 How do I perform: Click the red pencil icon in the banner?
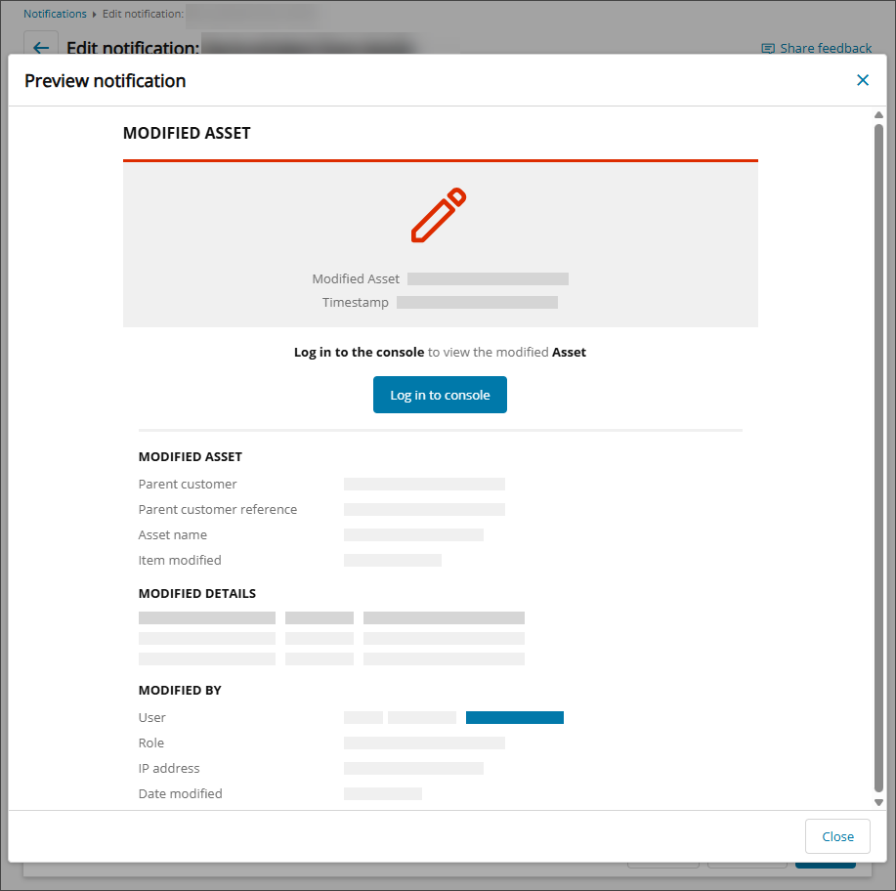point(439,215)
